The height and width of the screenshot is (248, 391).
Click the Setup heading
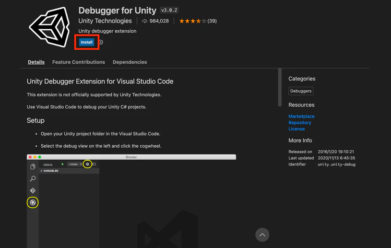[36, 120]
